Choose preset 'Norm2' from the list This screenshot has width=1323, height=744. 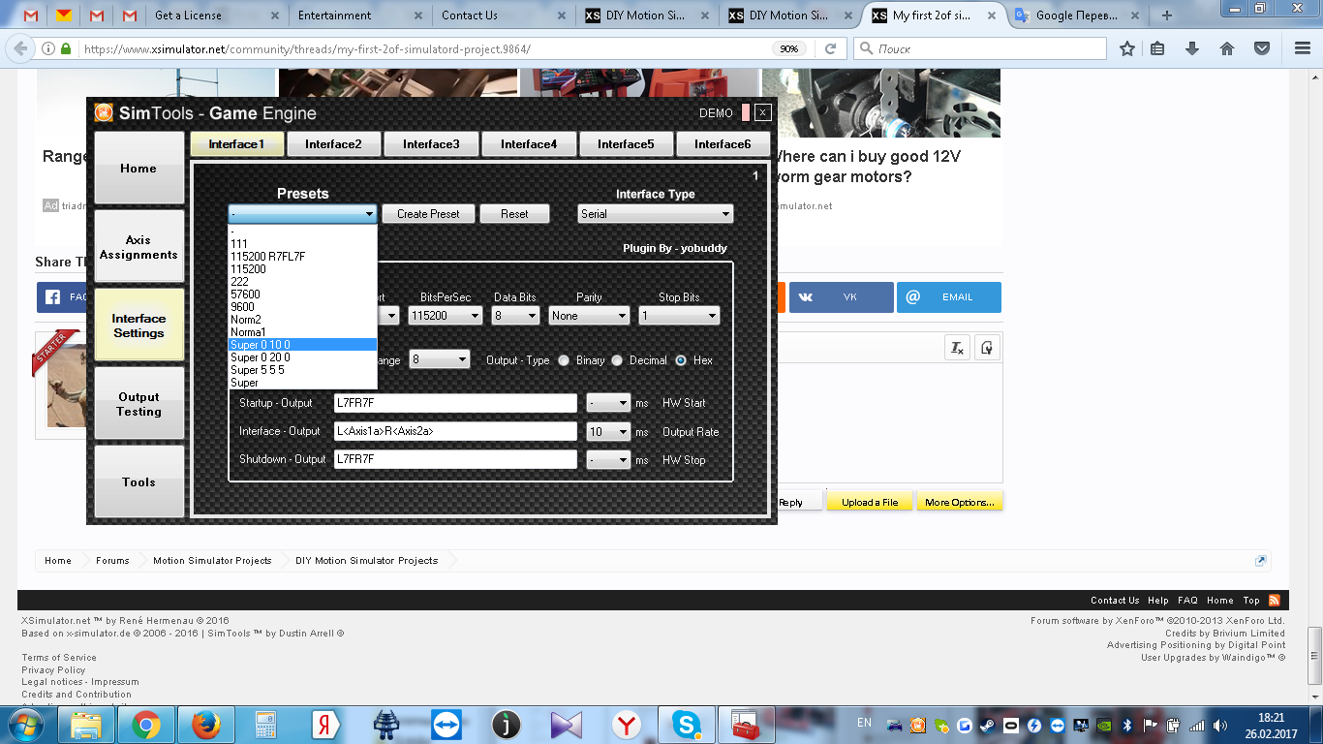click(x=302, y=320)
